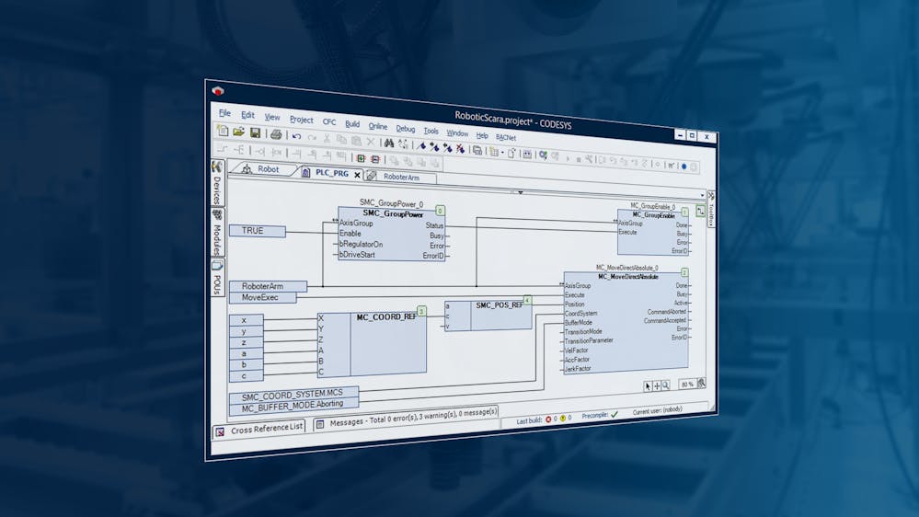Click the Last build status text
919x517 pixels.
[x=529, y=421]
